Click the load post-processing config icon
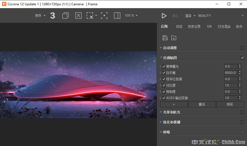 tap(174, 38)
